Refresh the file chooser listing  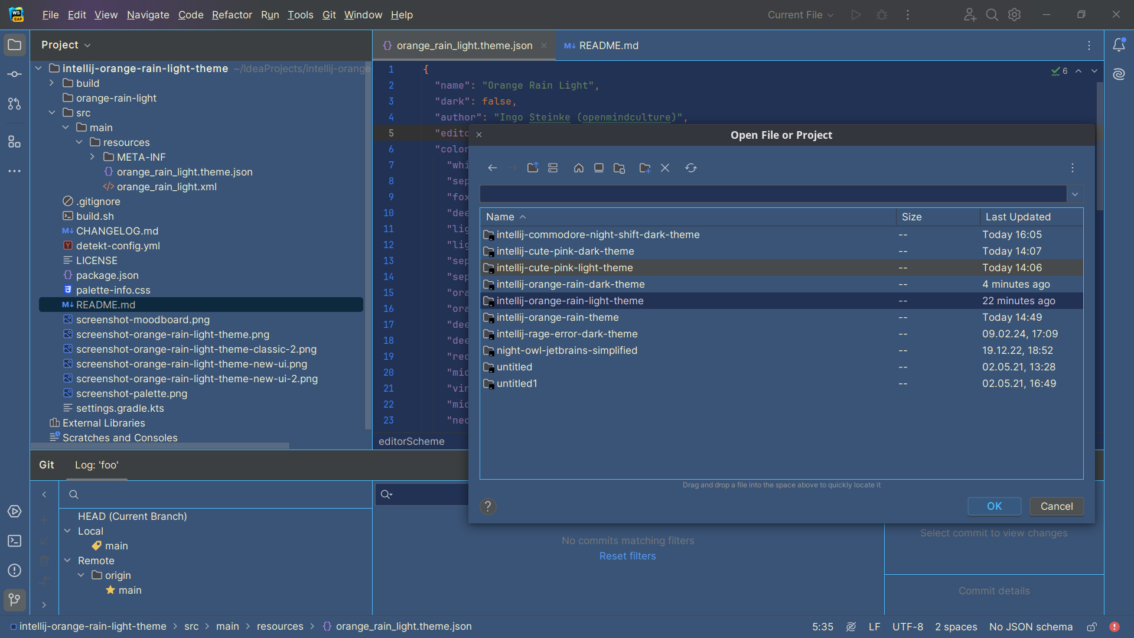[690, 168]
